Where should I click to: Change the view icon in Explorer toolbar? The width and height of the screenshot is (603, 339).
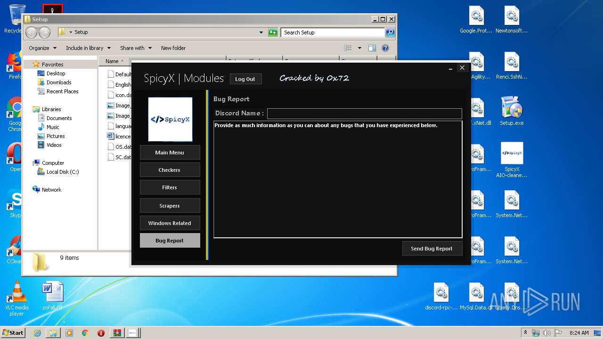[x=348, y=48]
